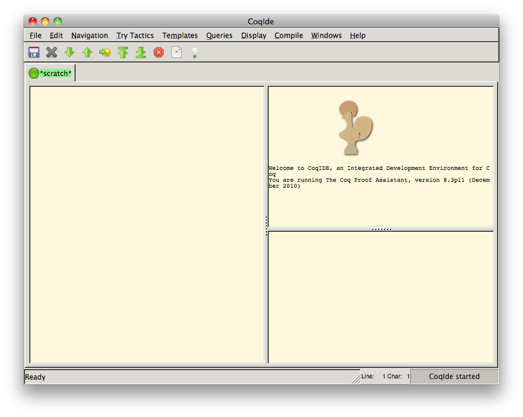523x417 pixels.
Task: Step forward with green down arrow
Action: [70, 52]
